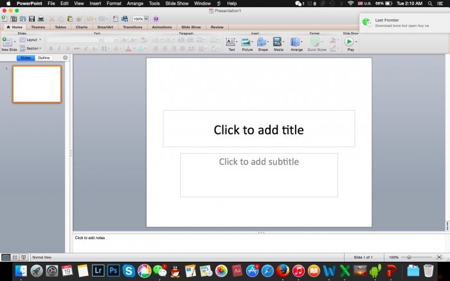Switch to the Animations ribbon tab

(x=161, y=27)
